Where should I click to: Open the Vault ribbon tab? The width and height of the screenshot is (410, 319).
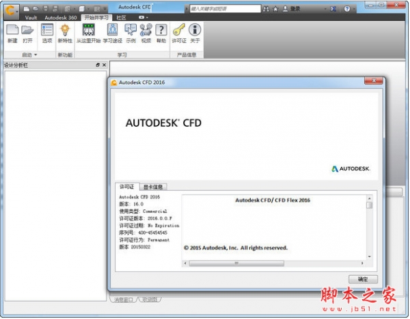(x=31, y=18)
